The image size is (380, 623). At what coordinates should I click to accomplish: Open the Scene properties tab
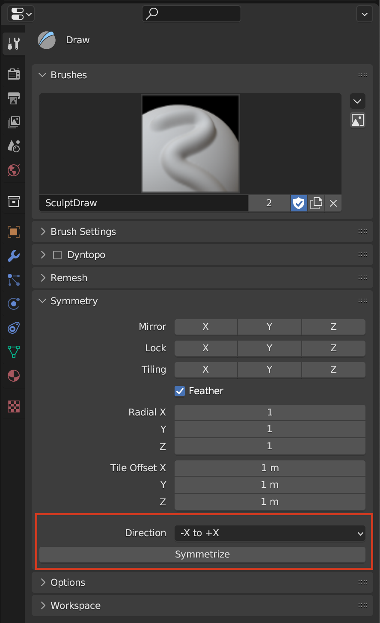pyautogui.click(x=13, y=146)
